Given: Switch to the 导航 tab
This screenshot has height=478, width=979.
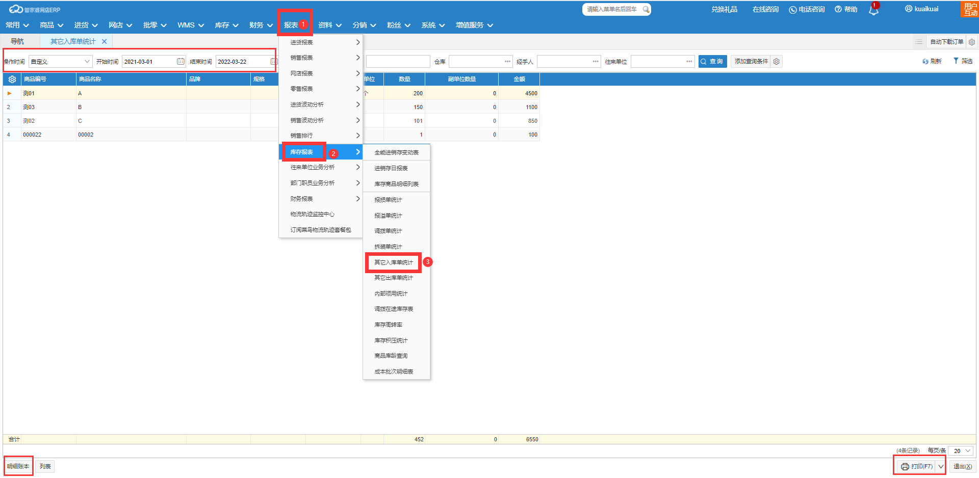Looking at the screenshot, I should (17, 42).
